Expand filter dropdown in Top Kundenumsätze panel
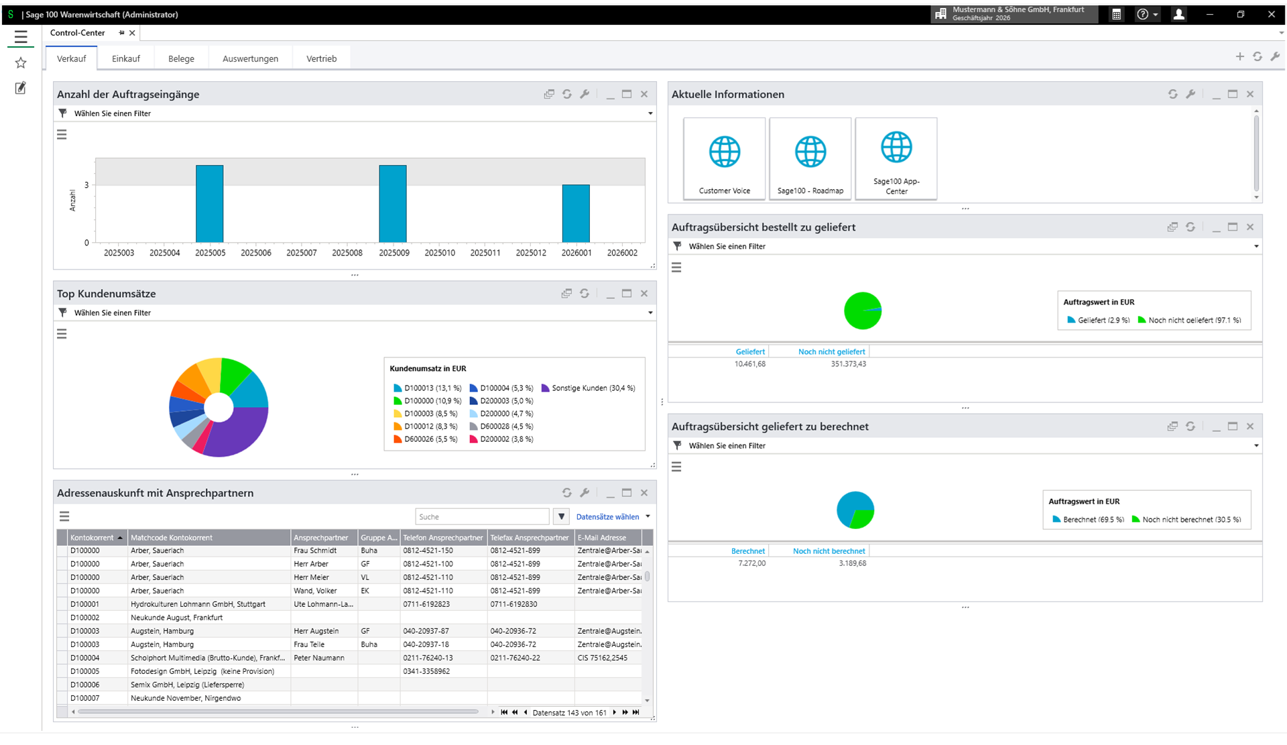The image size is (1287, 745). tap(650, 313)
